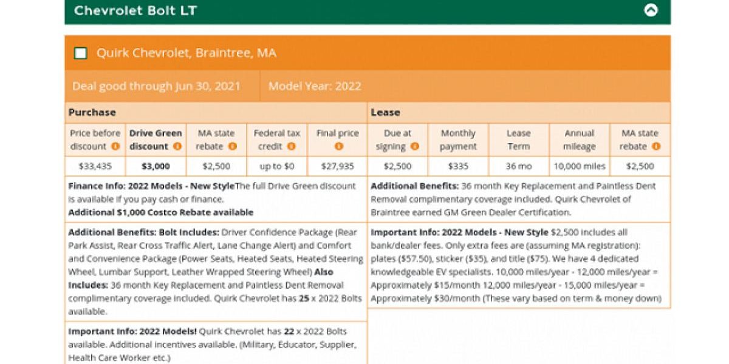Select the Purchase section heading

92,112
